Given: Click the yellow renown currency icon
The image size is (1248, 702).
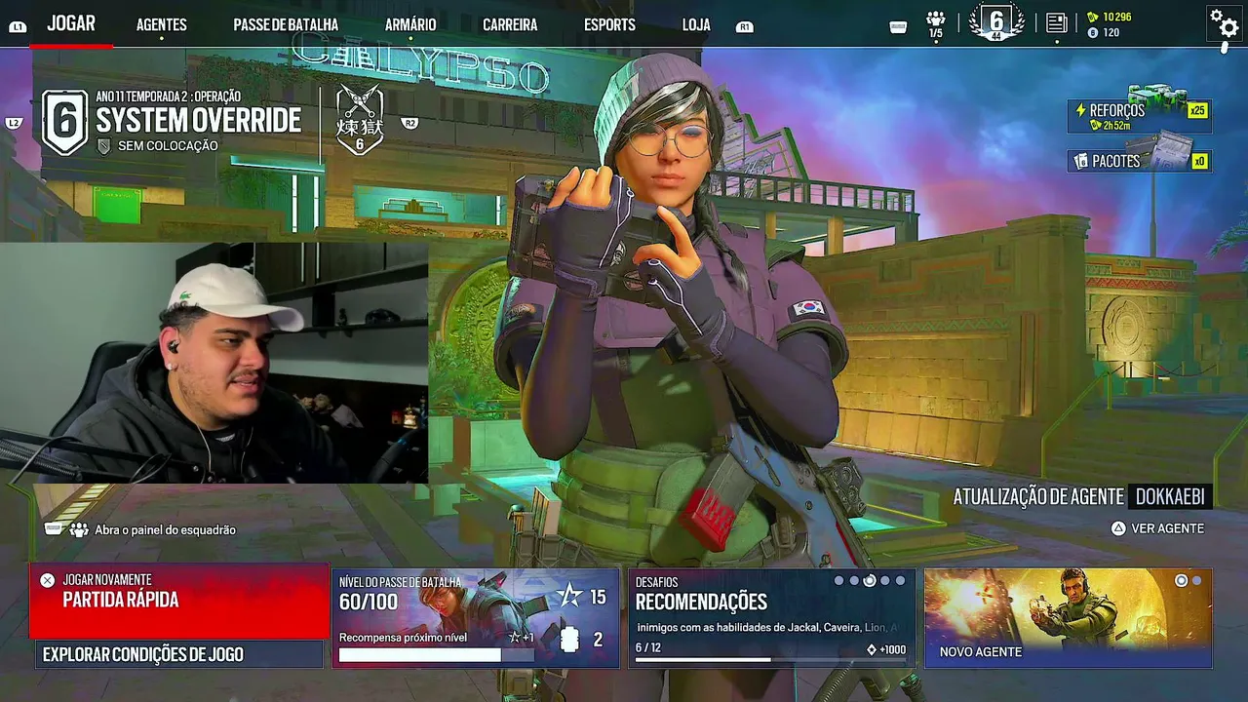Looking at the screenshot, I should pos(1092,17).
